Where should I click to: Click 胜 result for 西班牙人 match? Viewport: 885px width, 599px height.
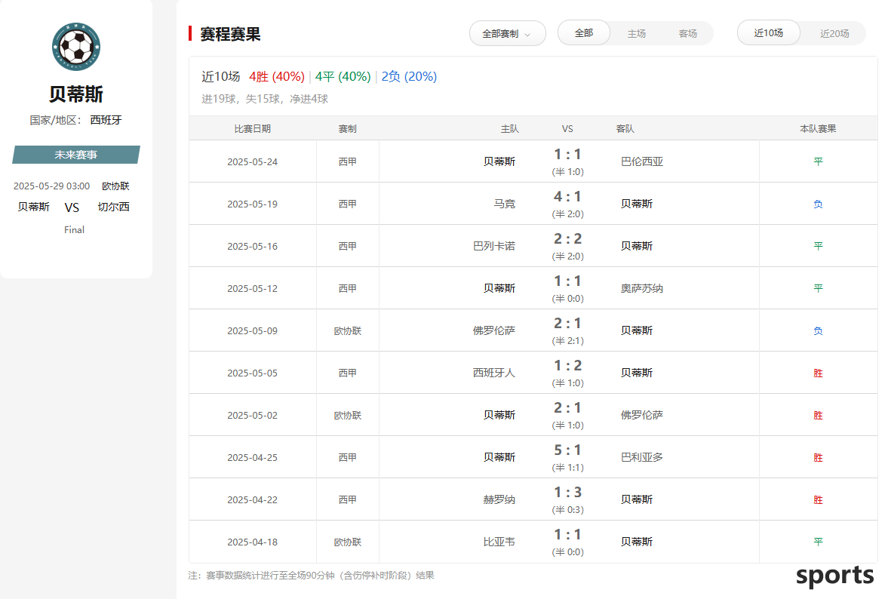[818, 373]
